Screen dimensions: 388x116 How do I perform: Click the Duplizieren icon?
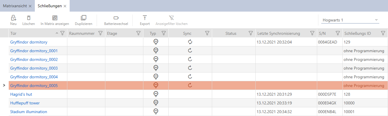pos(83,18)
